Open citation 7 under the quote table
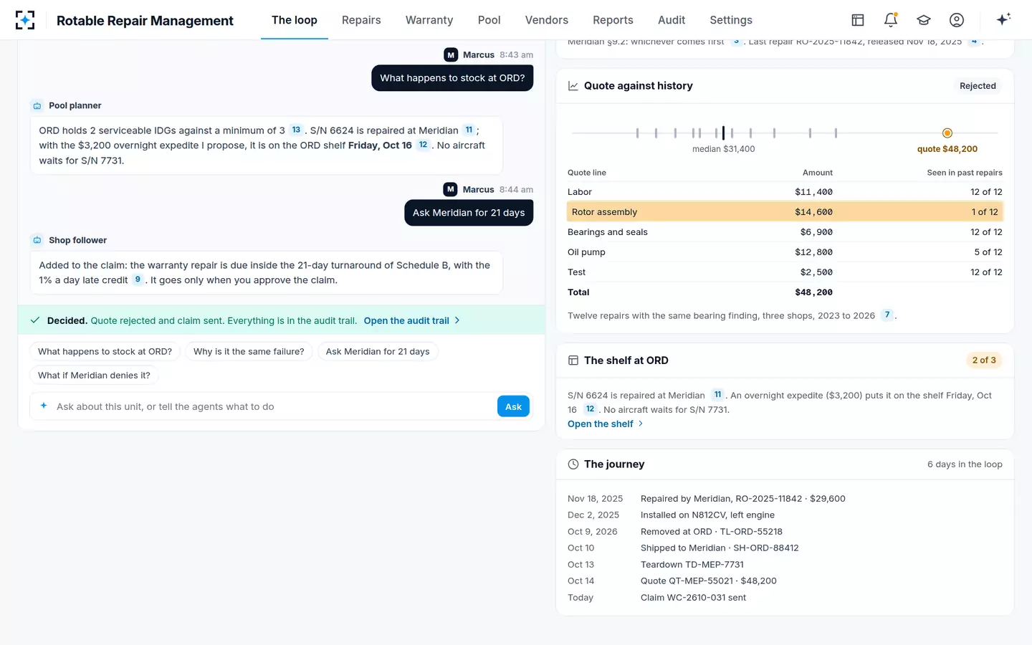Image resolution: width=1032 pixels, height=645 pixels. pos(887,315)
